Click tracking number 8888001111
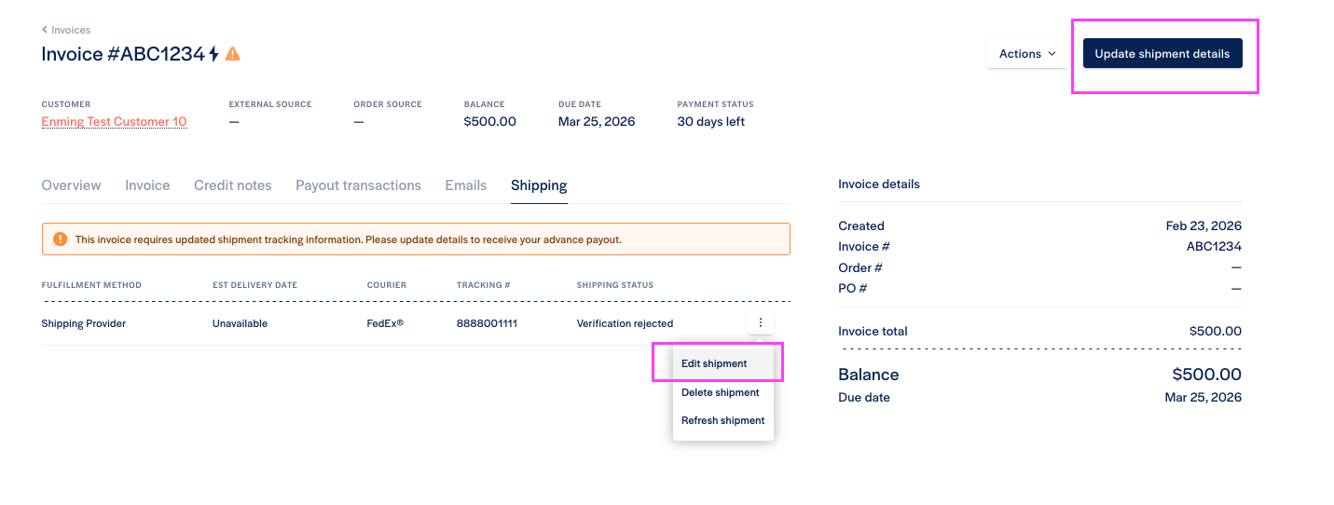The image size is (1334, 505). point(487,323)
